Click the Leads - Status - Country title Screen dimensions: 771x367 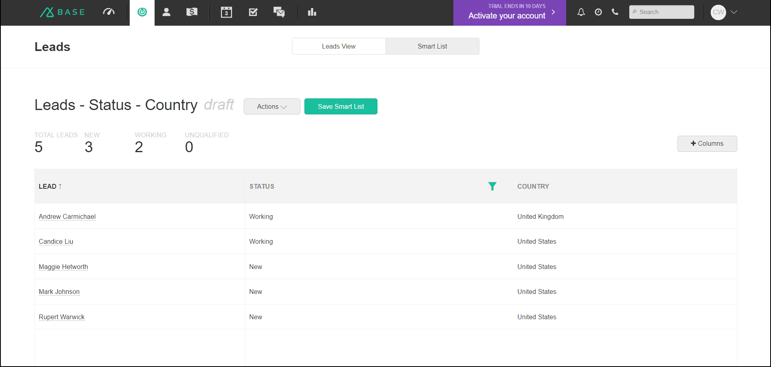click(x=116, y=105)
